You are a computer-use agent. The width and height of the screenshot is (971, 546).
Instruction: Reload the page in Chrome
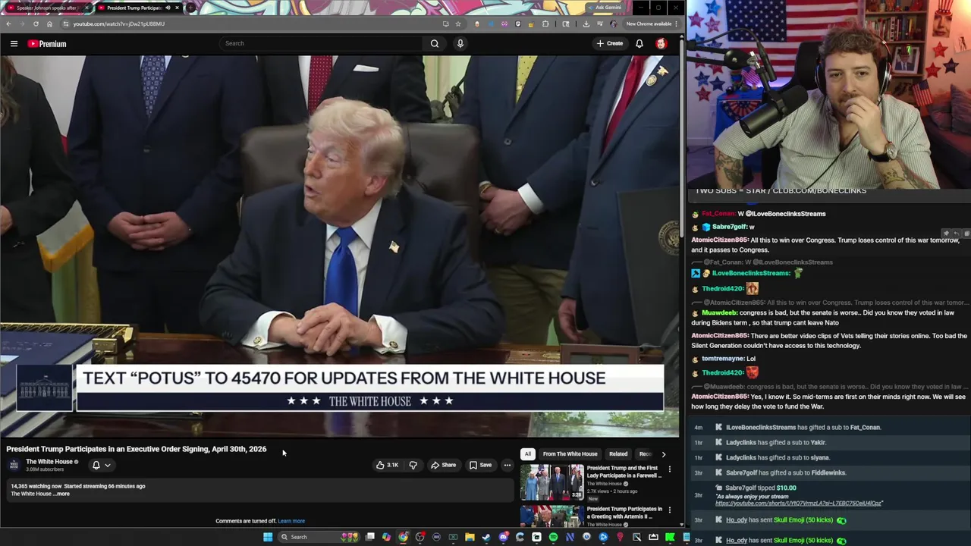tap(36, 24)
